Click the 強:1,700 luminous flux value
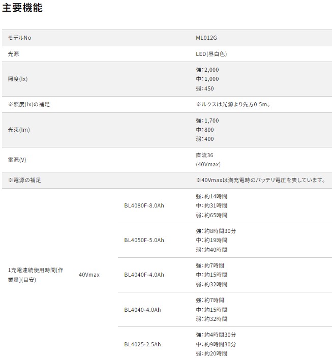332x358 pixels. pos(207,121)
